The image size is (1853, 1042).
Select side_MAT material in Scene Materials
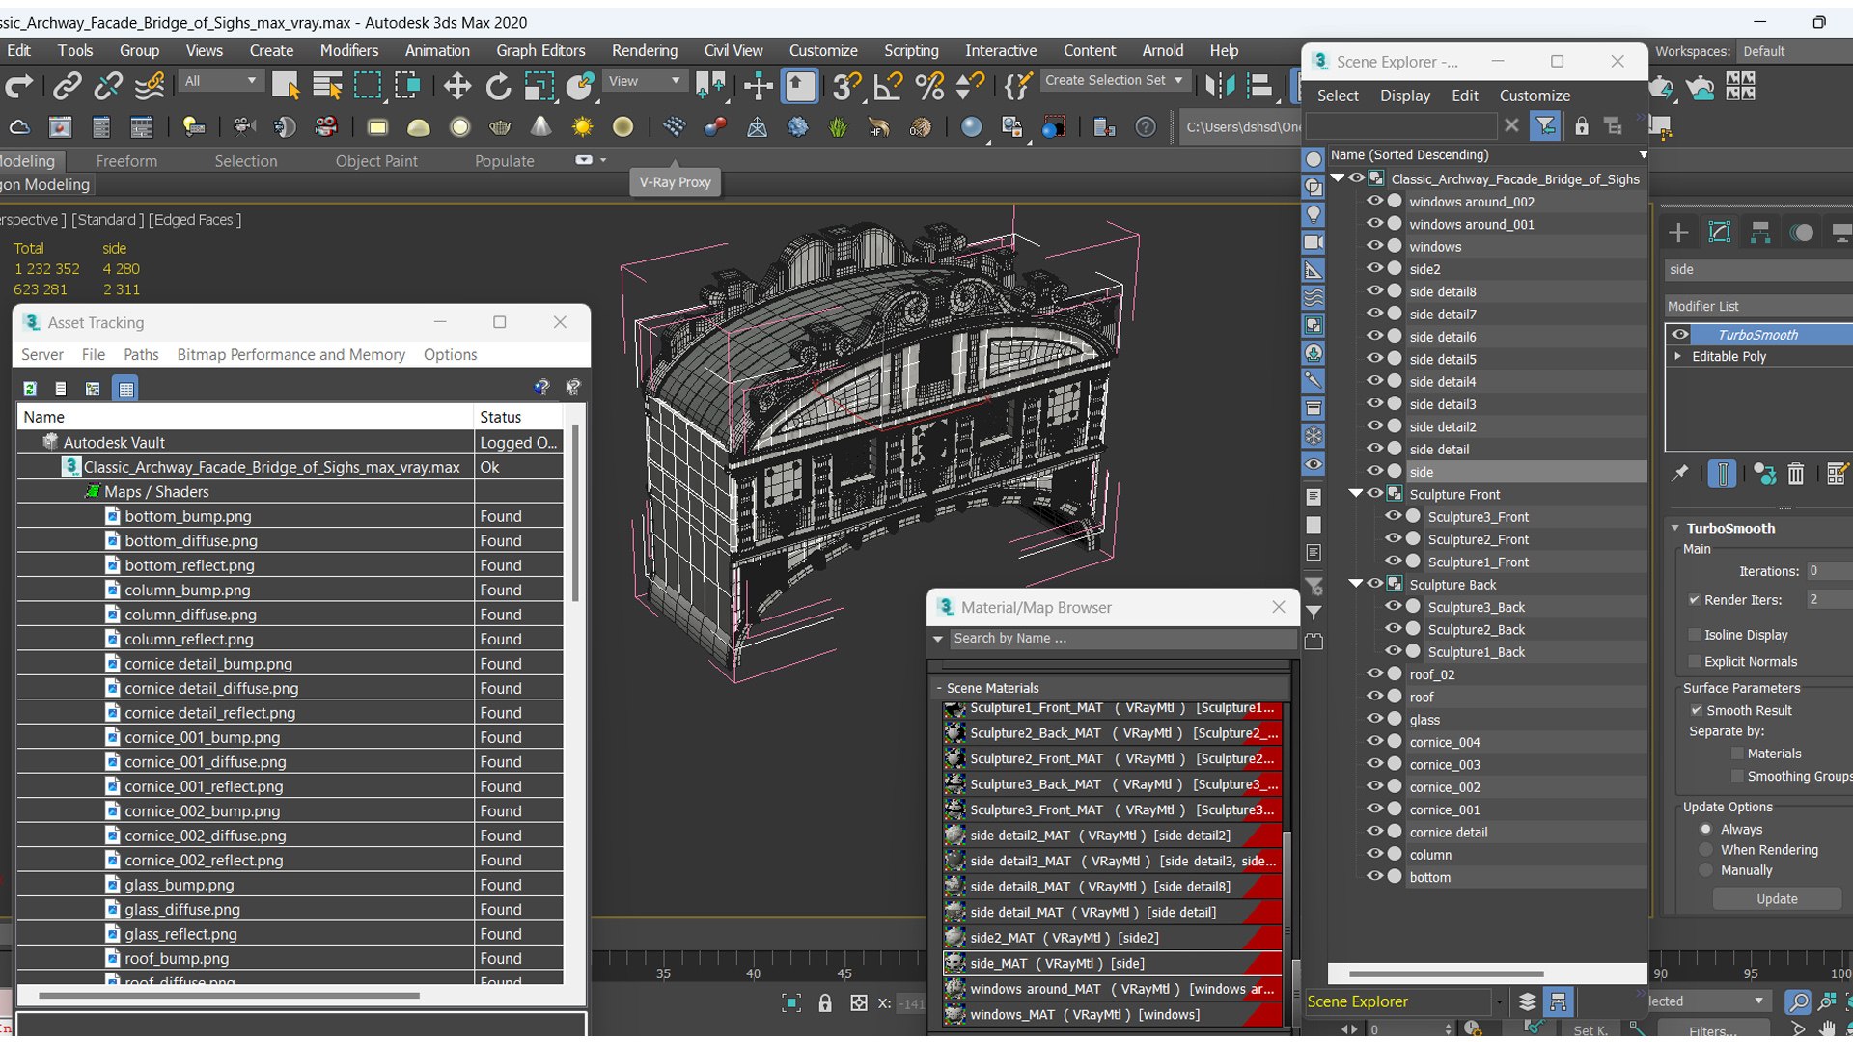click(1112, 963)
